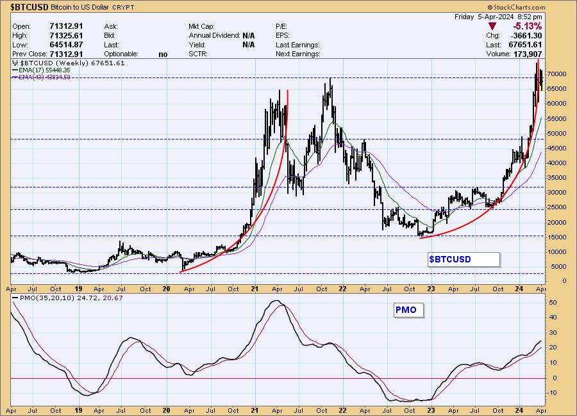
Task: Click the Last price 67651.61 in header
Action: (525, 45)
